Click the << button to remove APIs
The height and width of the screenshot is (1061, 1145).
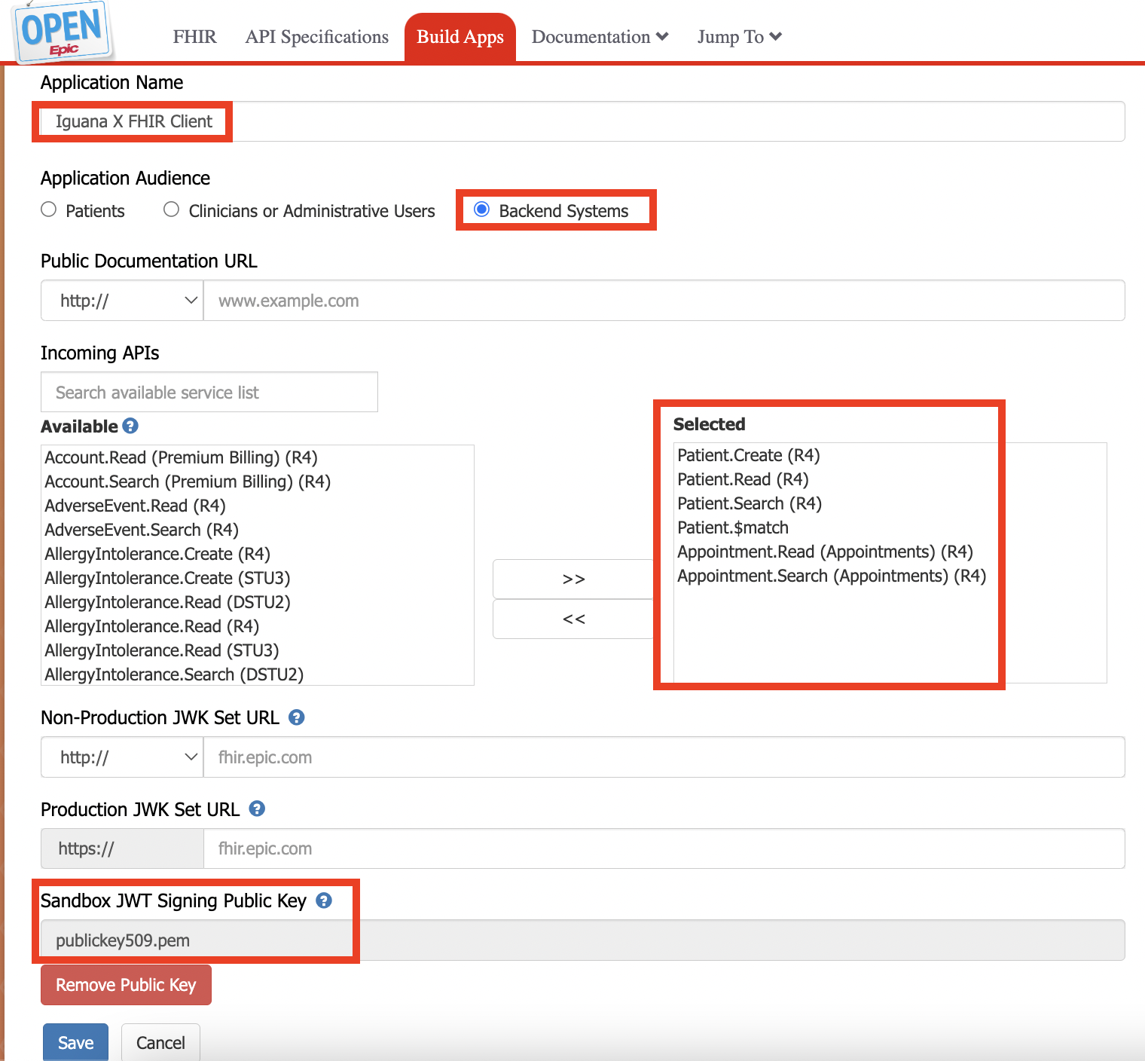573,619
